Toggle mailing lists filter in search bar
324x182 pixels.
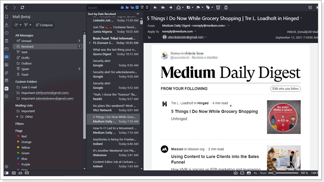132,7
